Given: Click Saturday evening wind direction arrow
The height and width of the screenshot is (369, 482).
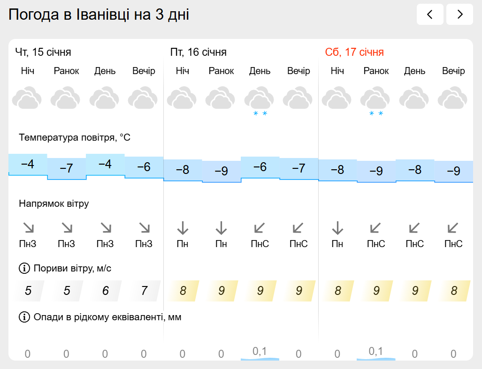Looking at the screenshot, I should pos(453,228).
